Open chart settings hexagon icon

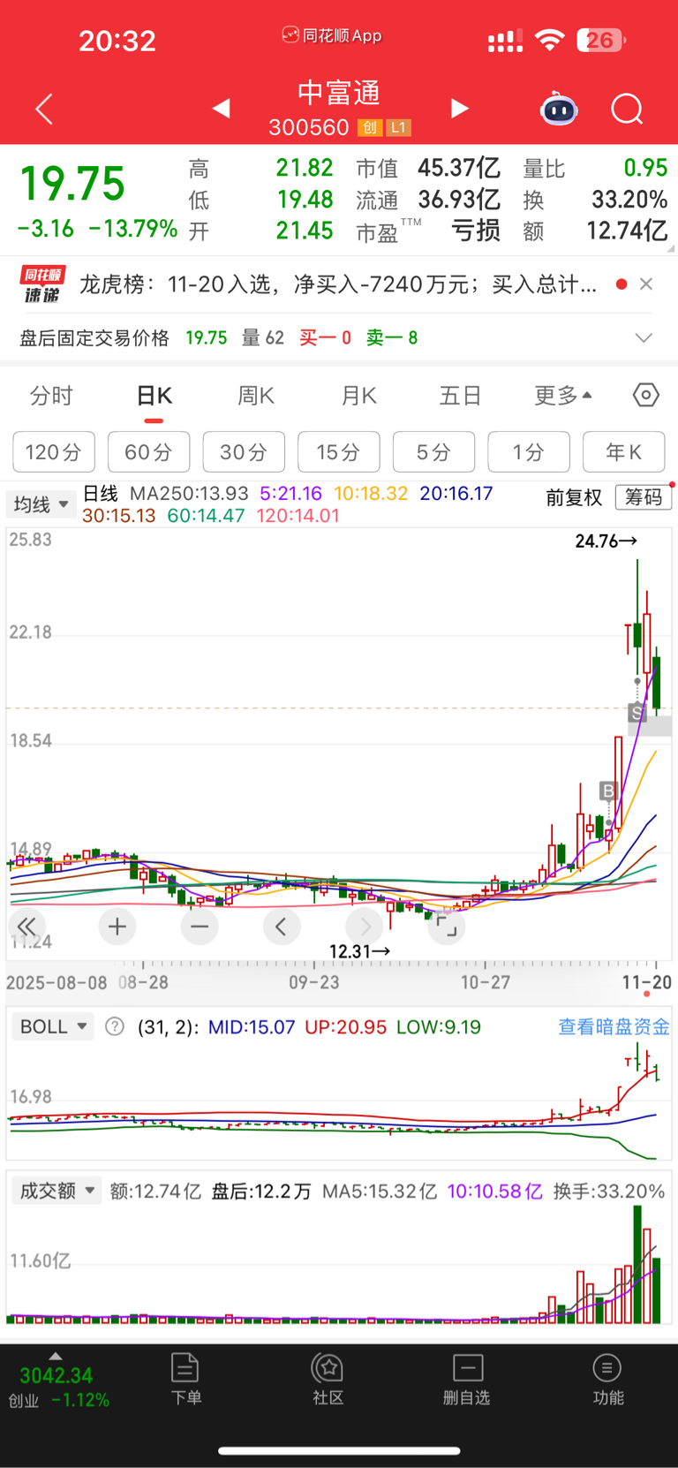click(646, 395)
